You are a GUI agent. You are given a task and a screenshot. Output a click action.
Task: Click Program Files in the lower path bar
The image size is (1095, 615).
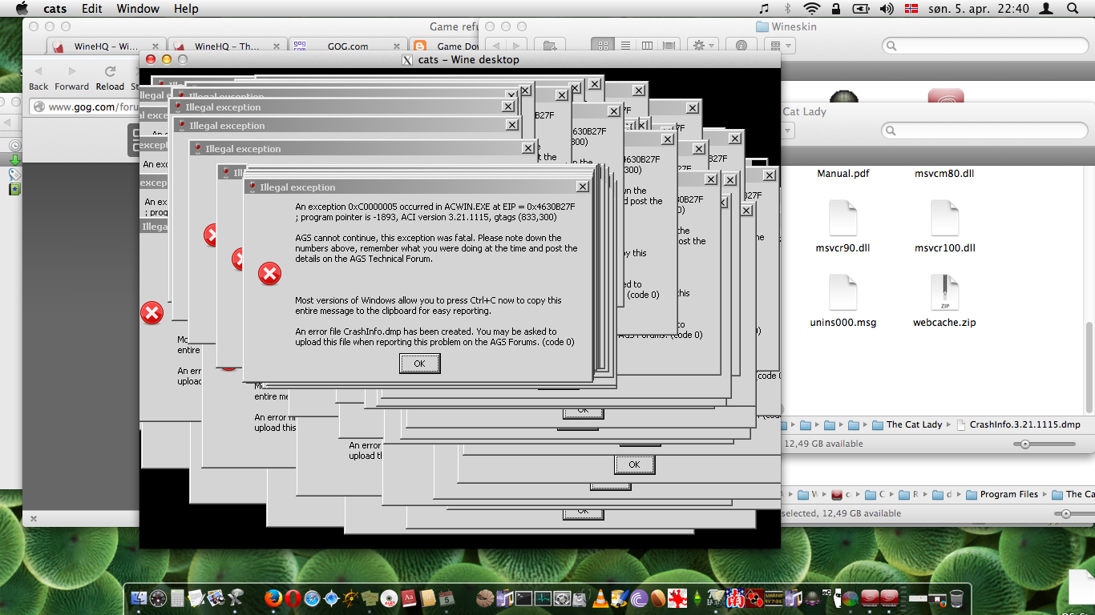(x=1003, y=494)
